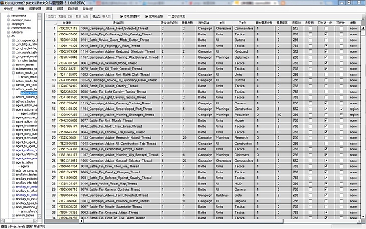The height and width of the screenshot is (229, 366).
Task: Click cell 1065_Campaign_Advice_General_Selected_Thread
Action: tap(120, 161)
